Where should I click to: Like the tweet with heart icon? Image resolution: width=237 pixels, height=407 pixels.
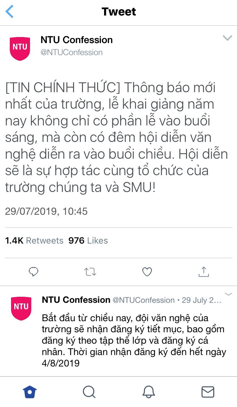[x=147, y=272]
